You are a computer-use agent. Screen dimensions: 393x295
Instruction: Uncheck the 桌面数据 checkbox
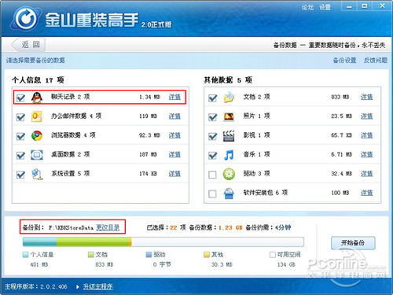(x=20, y=155)
